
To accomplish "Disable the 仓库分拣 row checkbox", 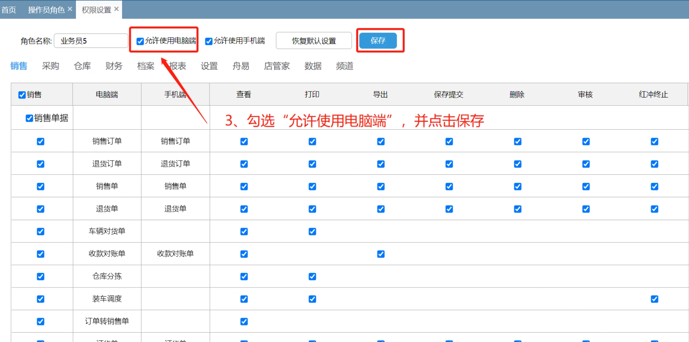I will coord(40,276).
